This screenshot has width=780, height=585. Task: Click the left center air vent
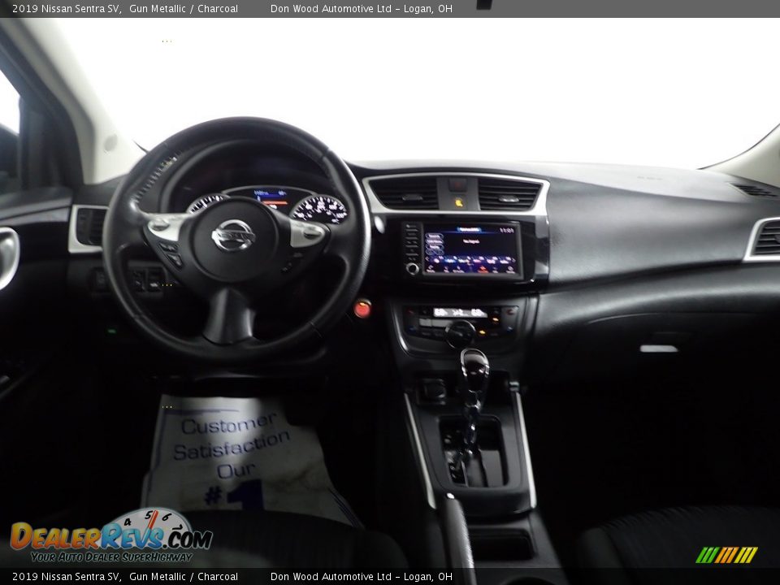point(405,193)
